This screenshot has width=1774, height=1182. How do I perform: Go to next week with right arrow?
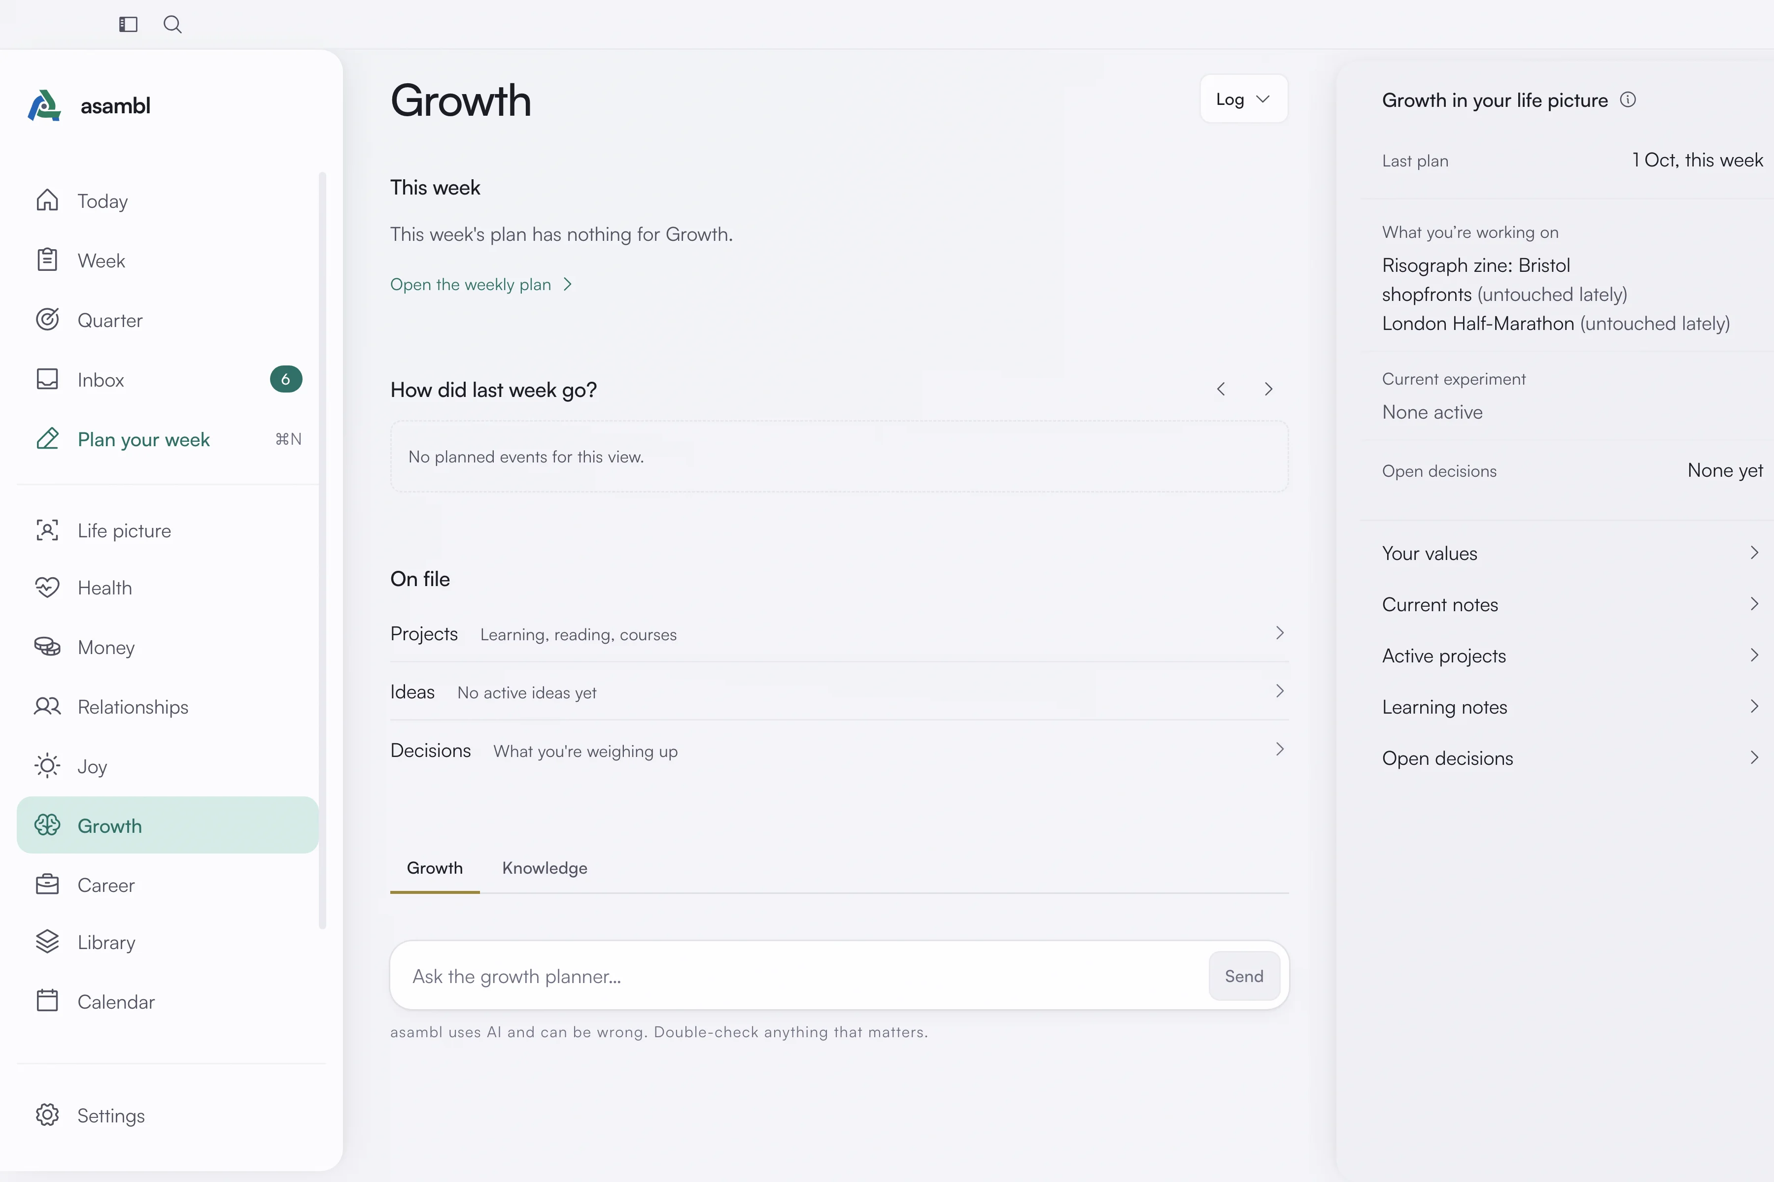pyautogui.click(x=1268, y=389)
